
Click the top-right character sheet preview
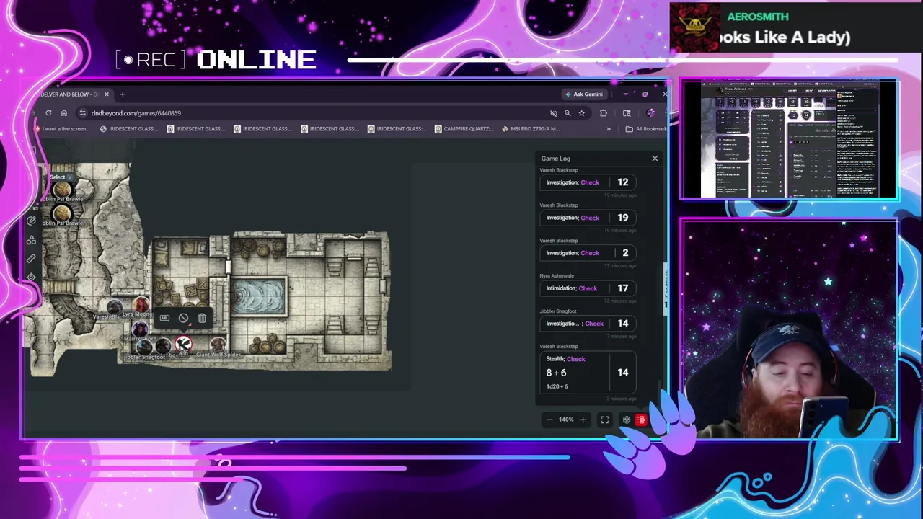(790, 139)
